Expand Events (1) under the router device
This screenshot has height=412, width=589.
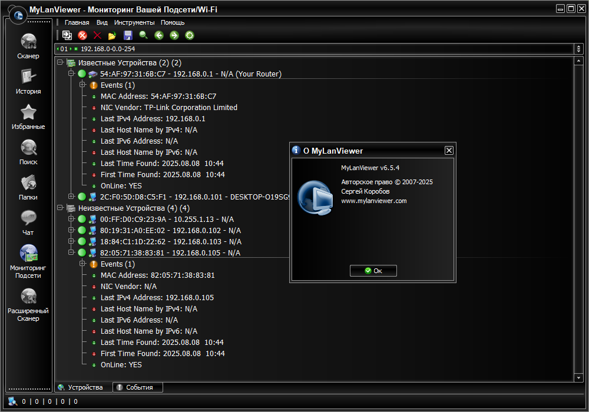coord(82,85)
